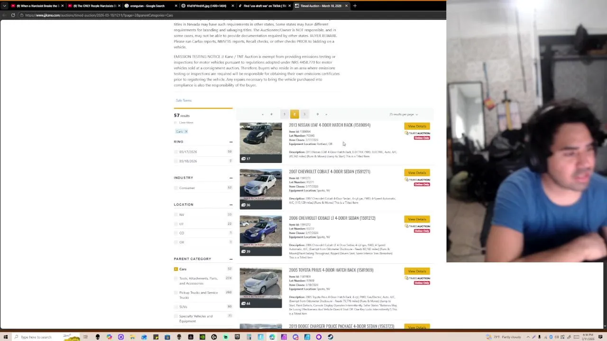Go to the next results page arrow
607x341 pixels.
317,114
